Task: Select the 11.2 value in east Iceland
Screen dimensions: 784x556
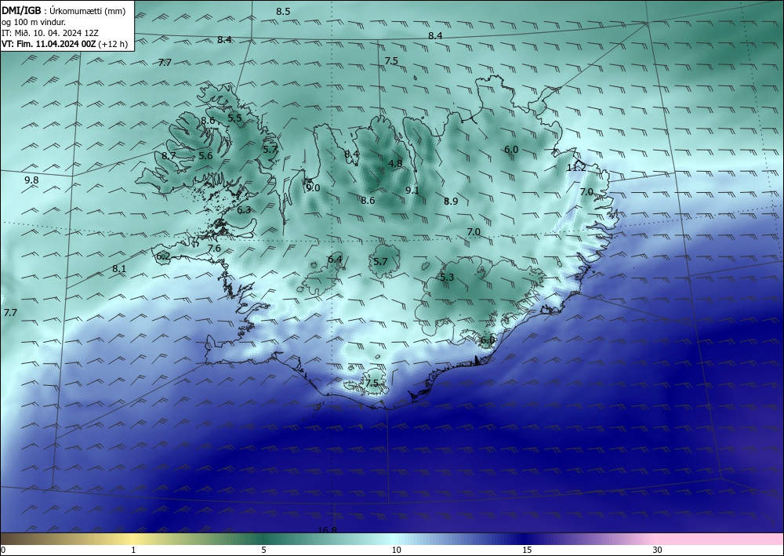Action: point(576,168)
